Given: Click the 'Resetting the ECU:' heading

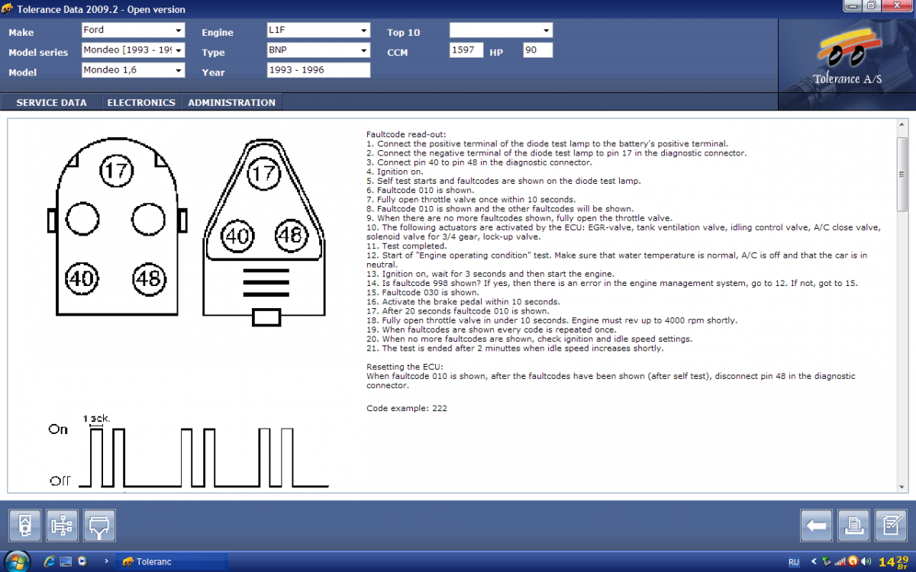Looking at the screenshot, I should [x=405, y=367].
